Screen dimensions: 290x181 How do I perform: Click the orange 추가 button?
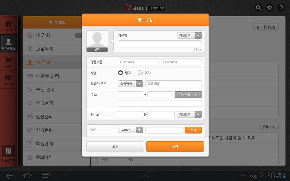click(193, 130)
